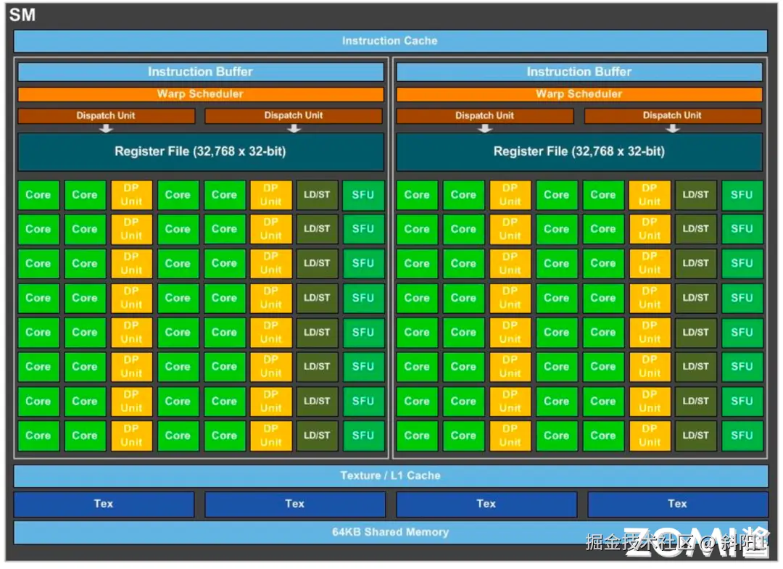Viewport: 783px width, 569px height.
Task: Click the SM title label
Action: pyautogui.click(x=22, y=15)
